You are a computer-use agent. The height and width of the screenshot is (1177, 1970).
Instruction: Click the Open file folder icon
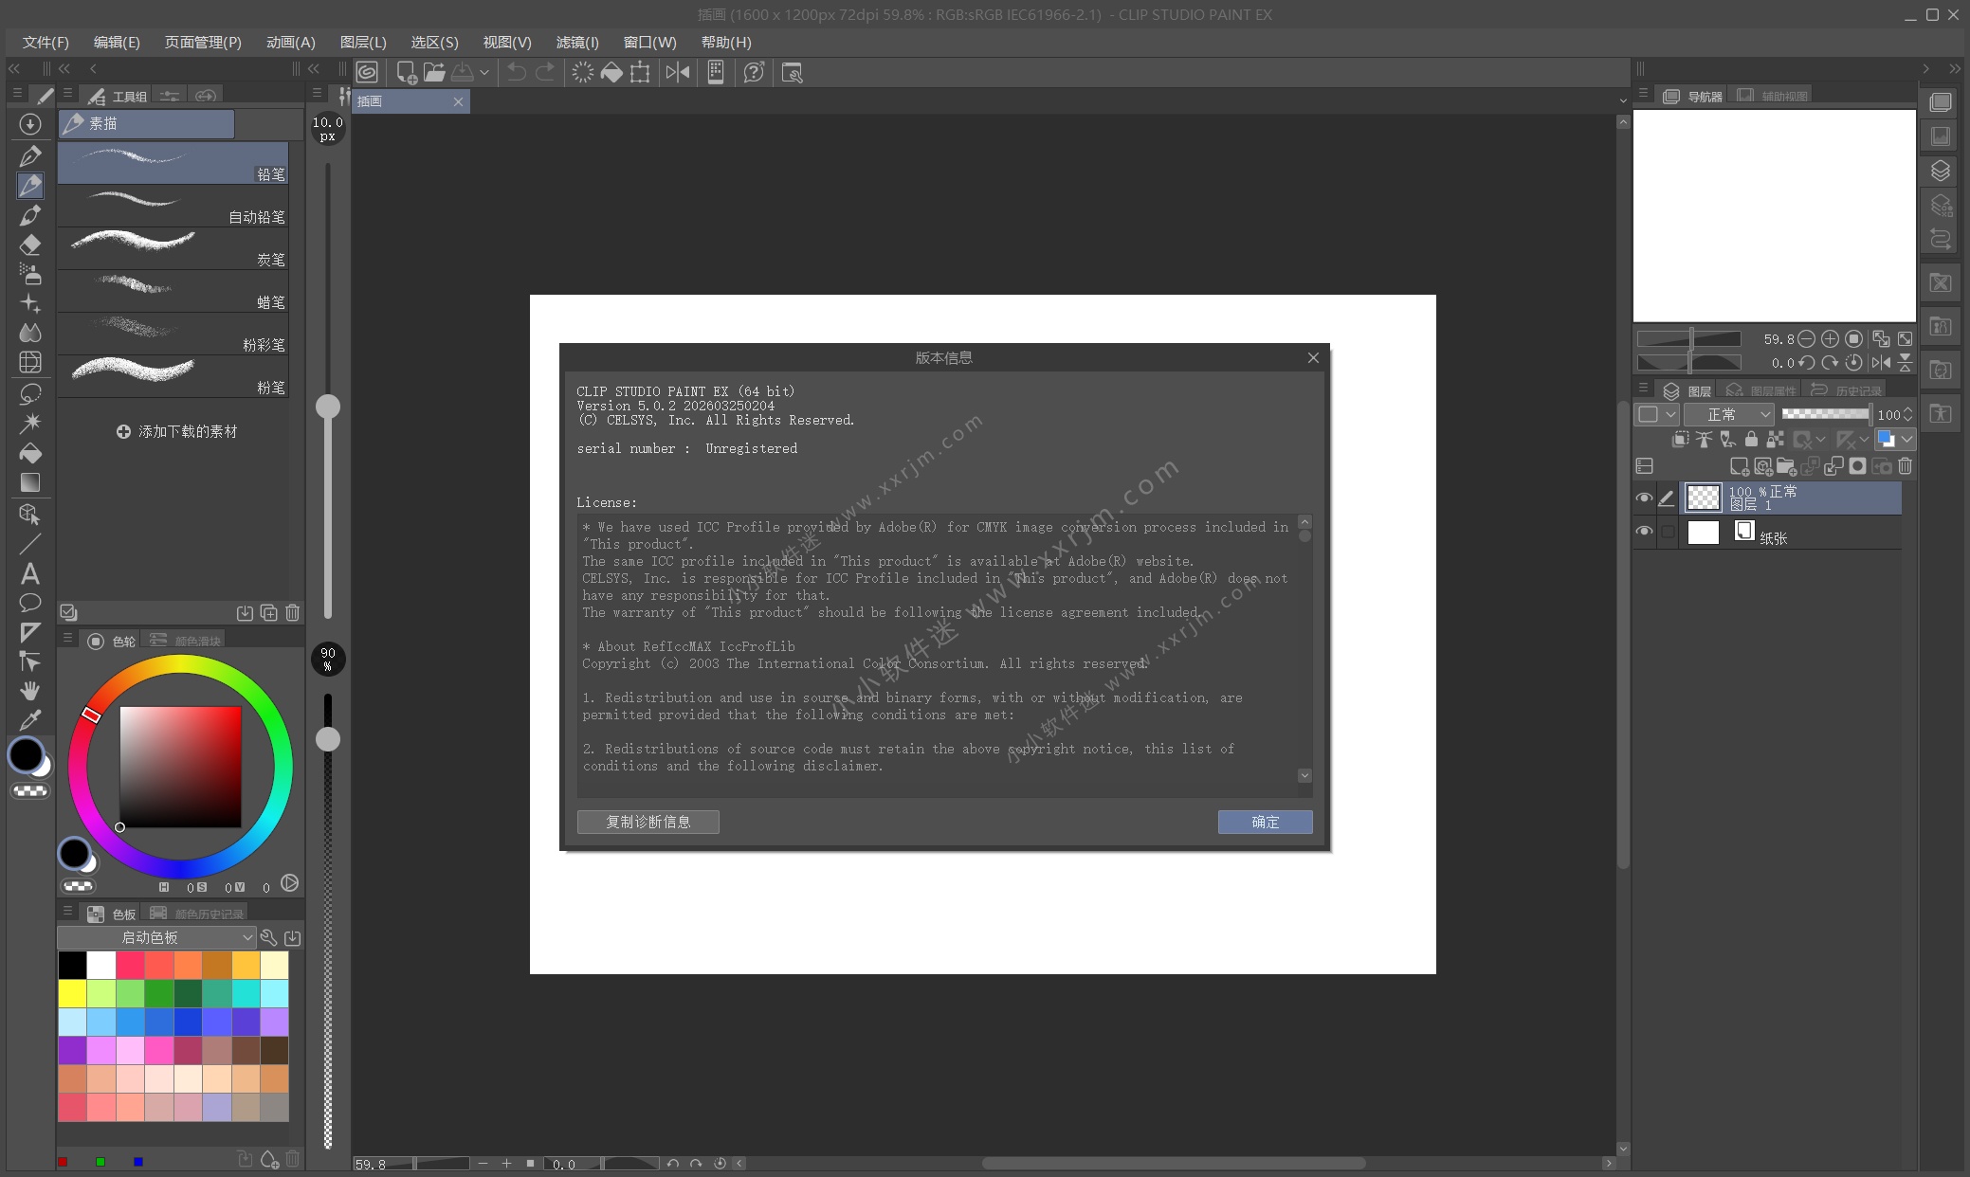(434, 72)
